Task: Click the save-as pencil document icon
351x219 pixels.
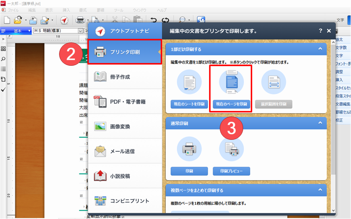Action: coord(45,20)
